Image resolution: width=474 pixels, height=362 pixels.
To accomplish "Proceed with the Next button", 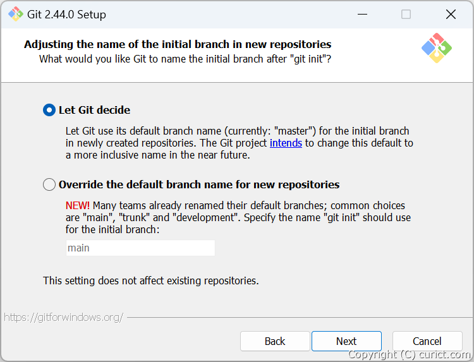I will pos(346,341).
